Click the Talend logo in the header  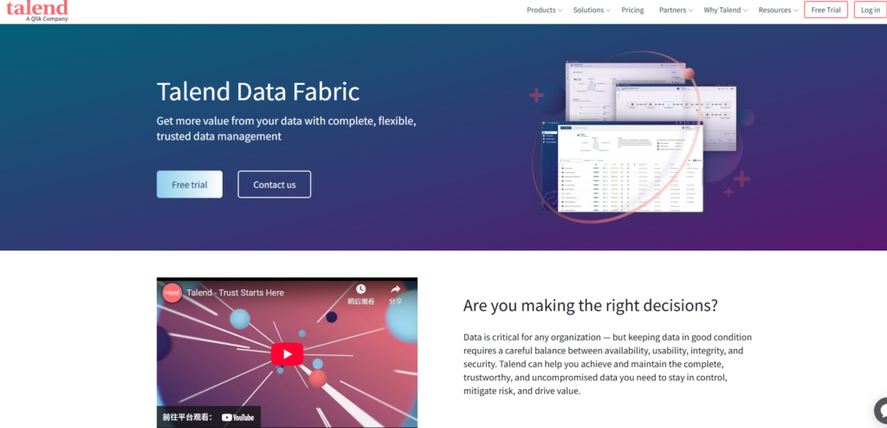point(36,8)
